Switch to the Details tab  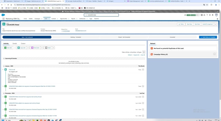(15, 43)
